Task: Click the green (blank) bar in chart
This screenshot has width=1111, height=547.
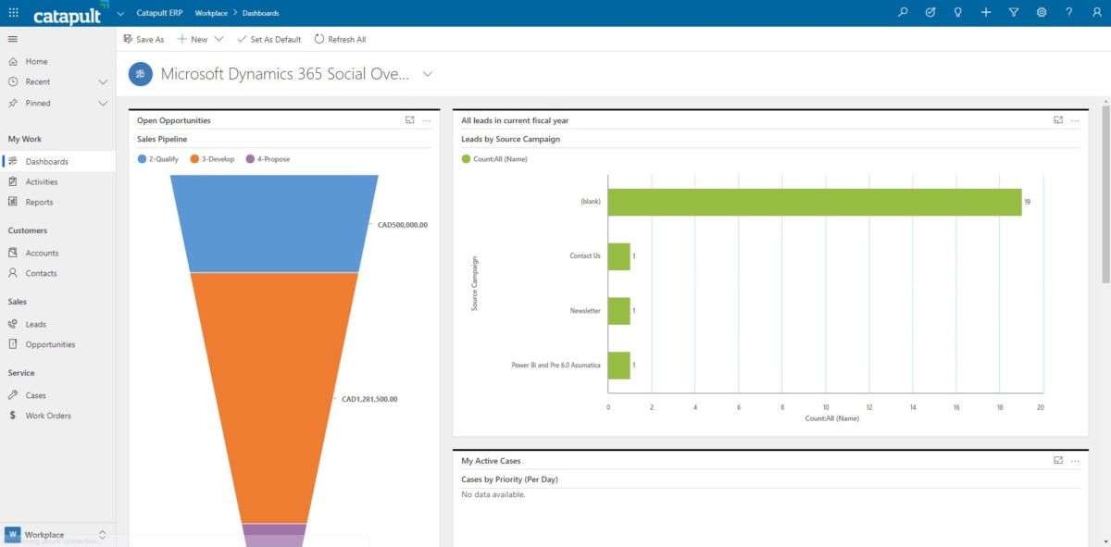Action: [815, 202]
